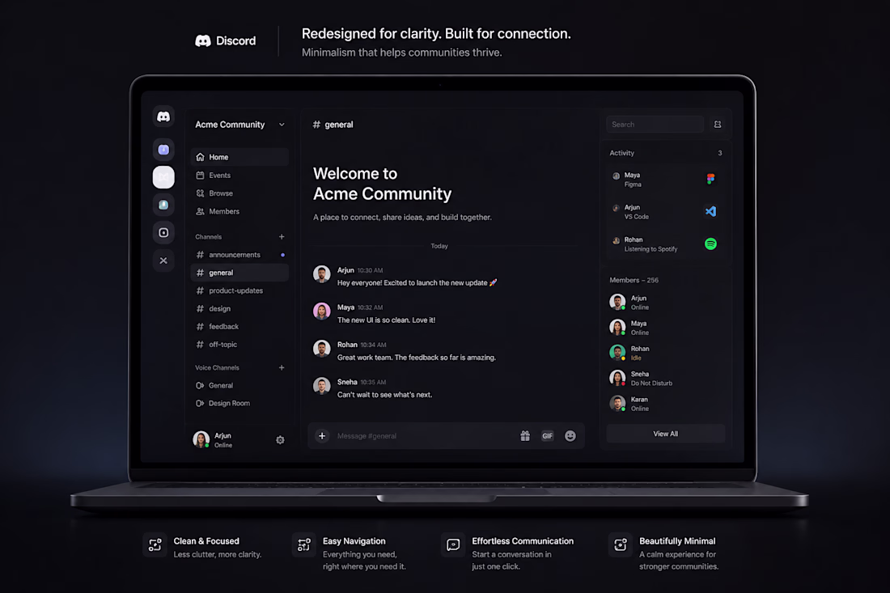
Task: Open the gift icon in message bar
Action: [x=525, y=436]
